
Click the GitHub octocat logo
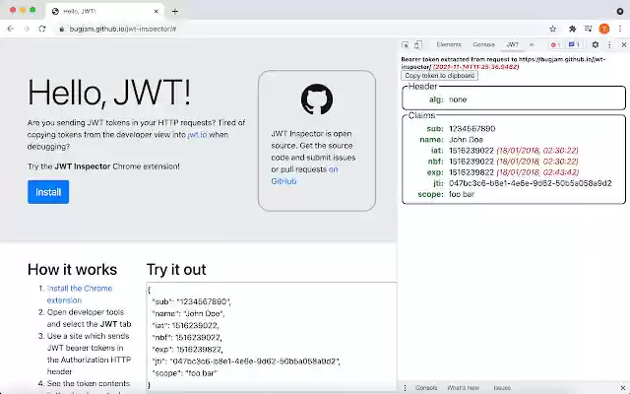pyautogui.click(x=317, y=98)
